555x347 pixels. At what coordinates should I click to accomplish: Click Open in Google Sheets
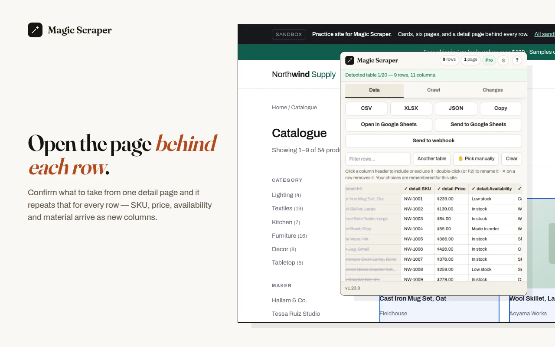tap(388, 124)
